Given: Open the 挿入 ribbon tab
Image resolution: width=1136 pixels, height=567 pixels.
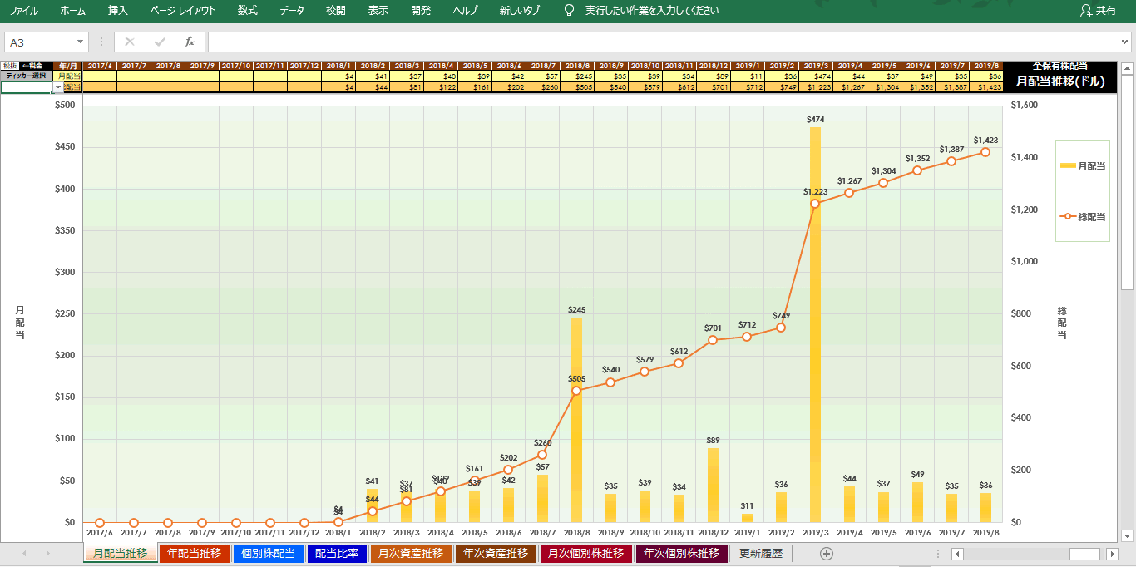Looking at the screenshot, I should point(118,11).
